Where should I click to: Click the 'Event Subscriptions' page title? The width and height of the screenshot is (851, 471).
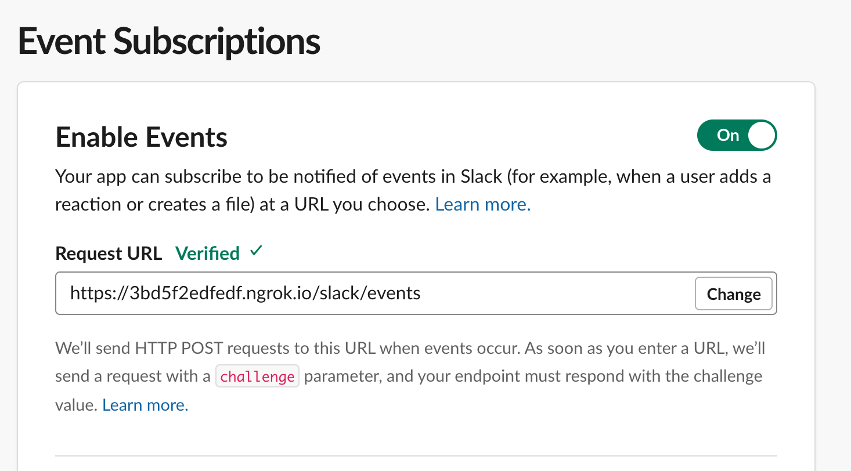click(x=169, y=42)
